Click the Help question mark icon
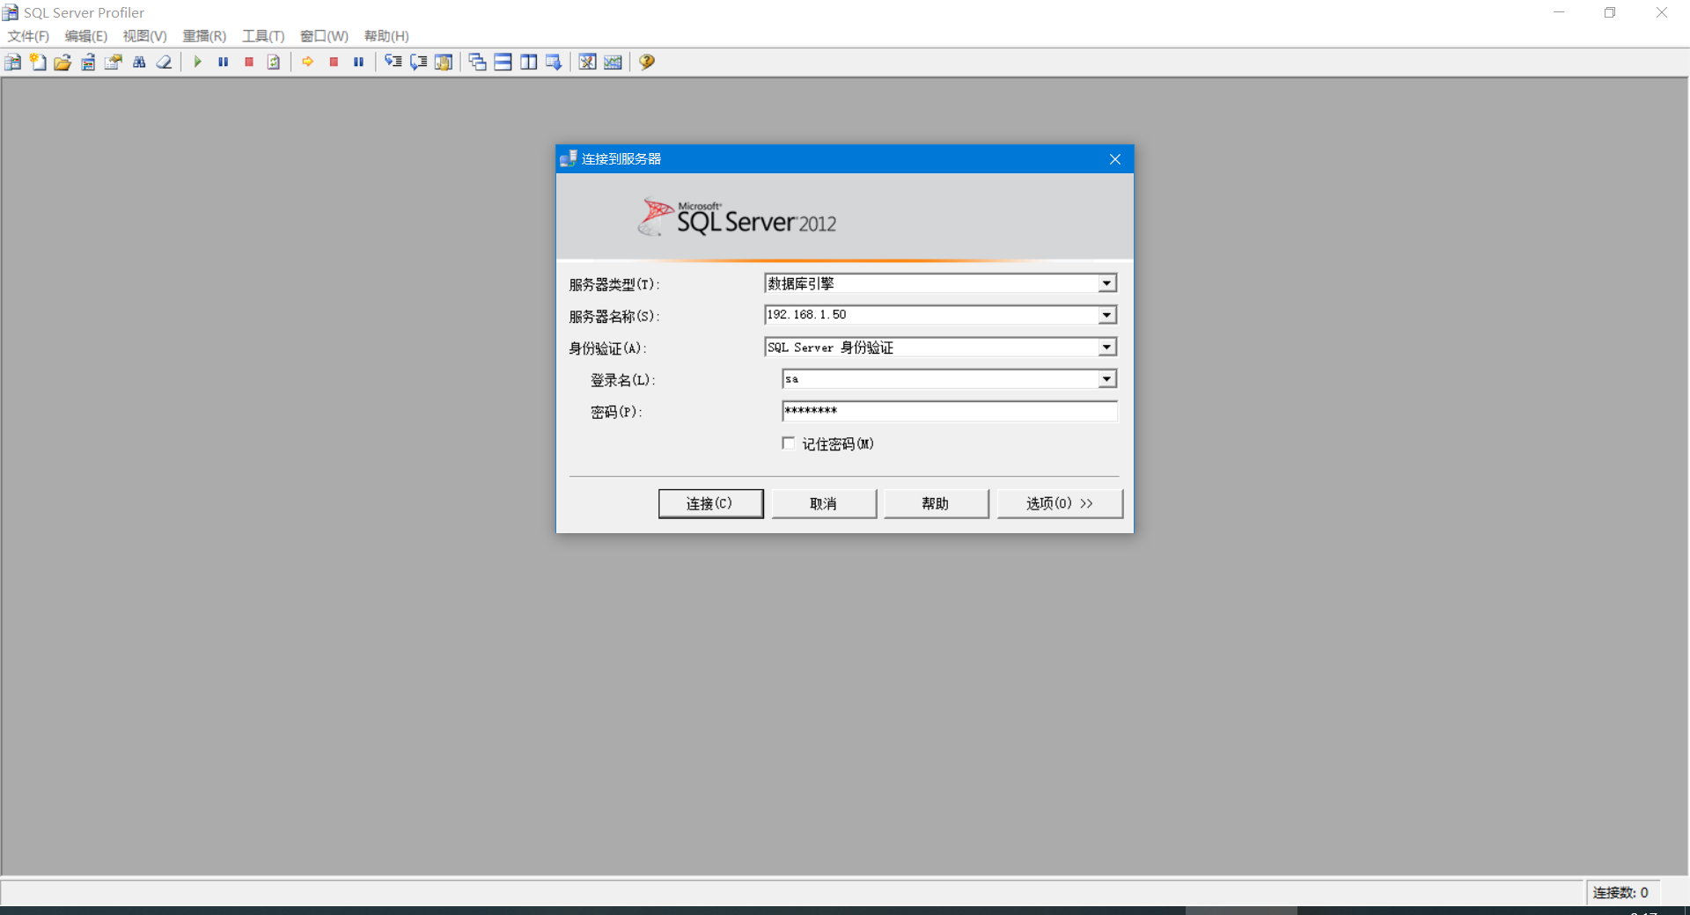Screen dimensions: 1690x915 point(647,62)
